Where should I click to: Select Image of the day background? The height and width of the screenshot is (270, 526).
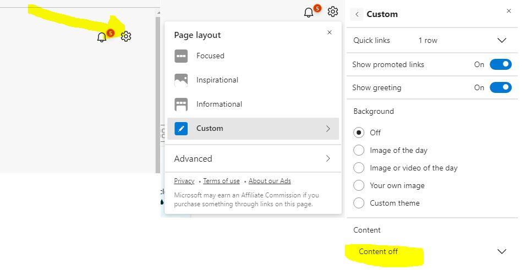pos(359,150)
